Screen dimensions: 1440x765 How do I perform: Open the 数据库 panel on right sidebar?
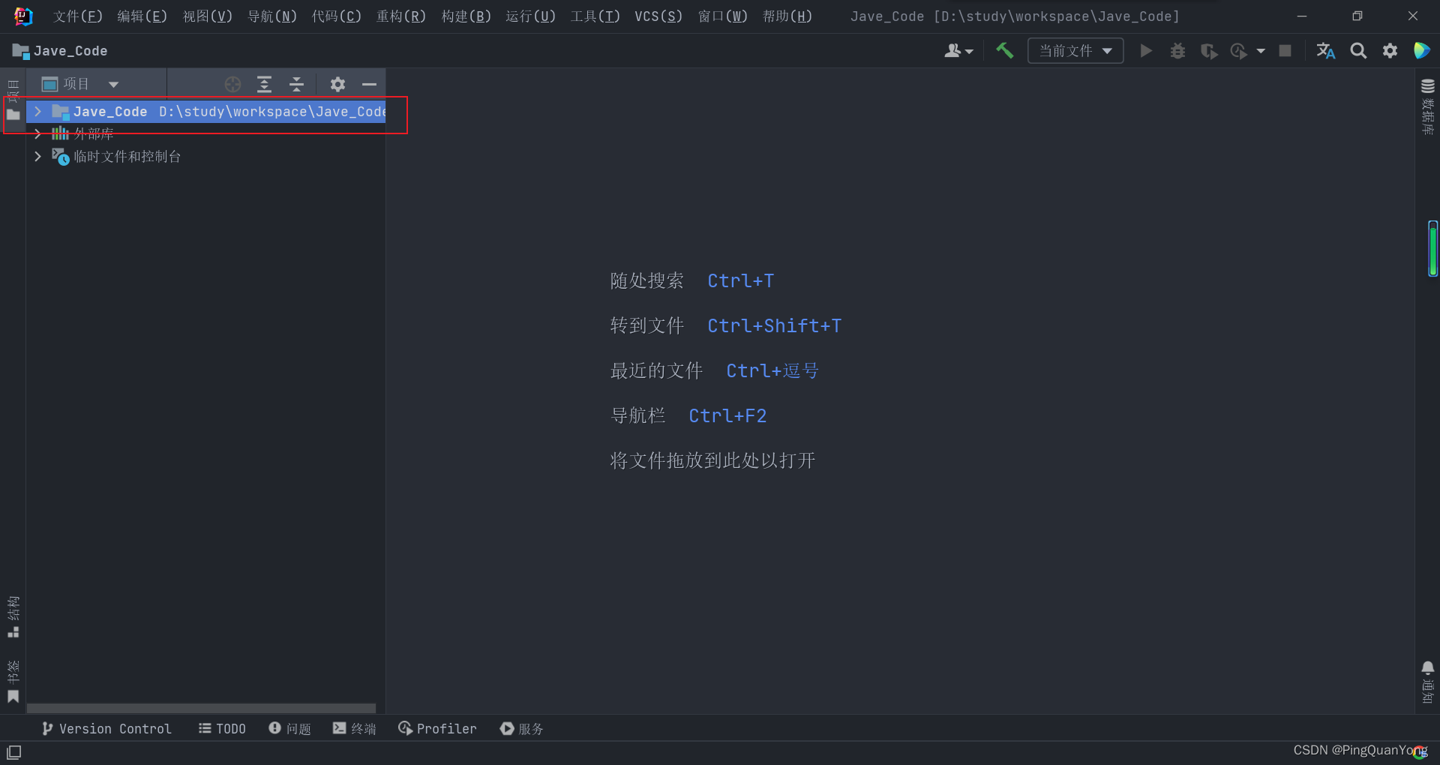1428,109
